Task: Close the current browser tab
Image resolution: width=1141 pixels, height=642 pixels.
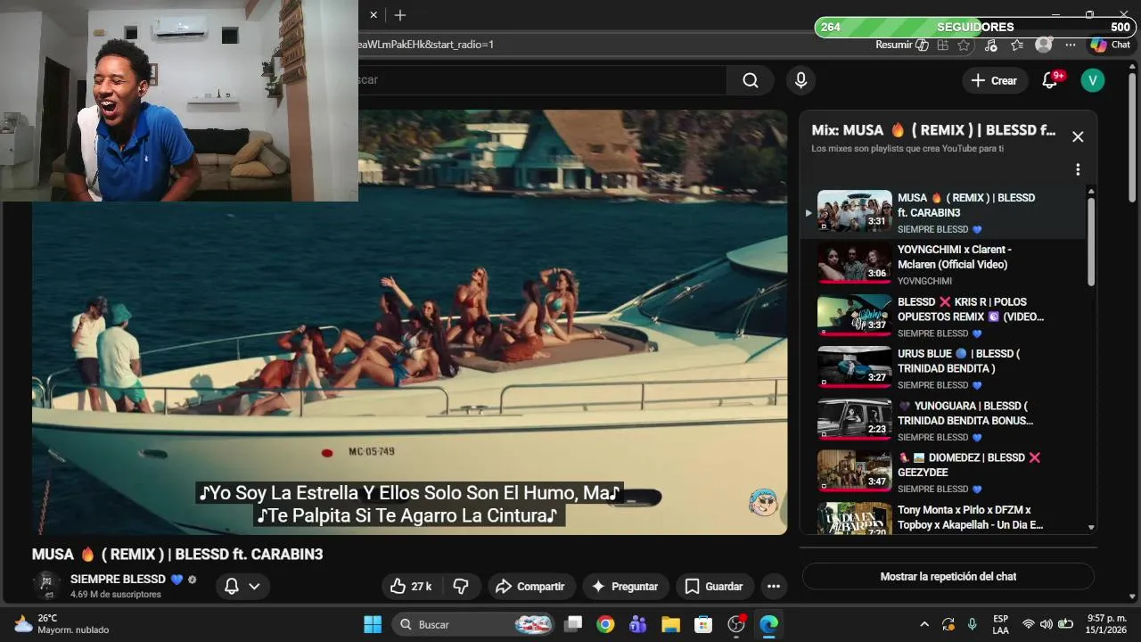Action: tap(373, 15)
